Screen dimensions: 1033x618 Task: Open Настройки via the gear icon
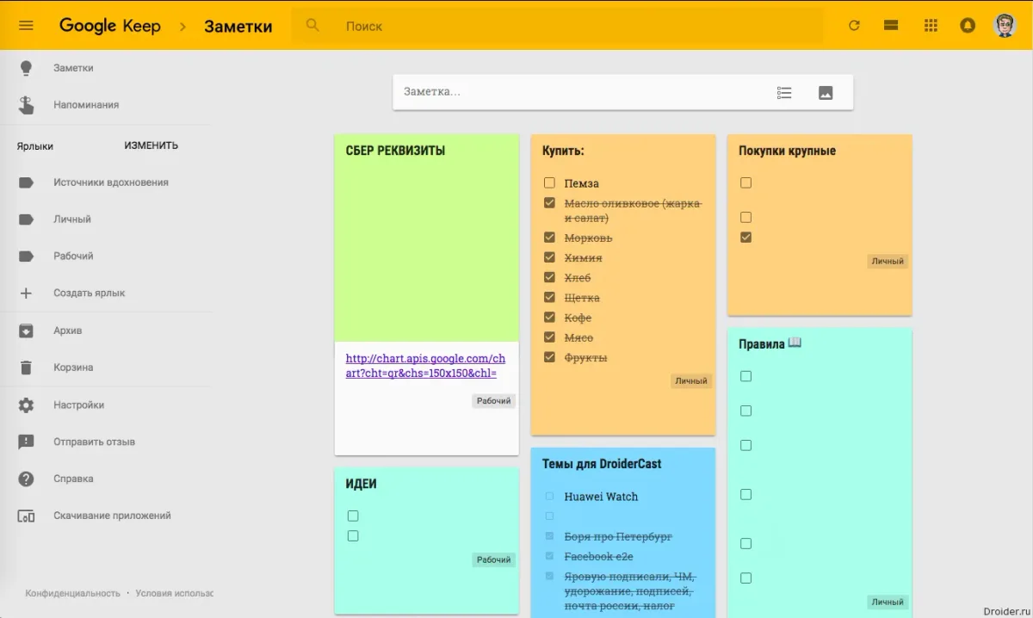coord(26,405)
